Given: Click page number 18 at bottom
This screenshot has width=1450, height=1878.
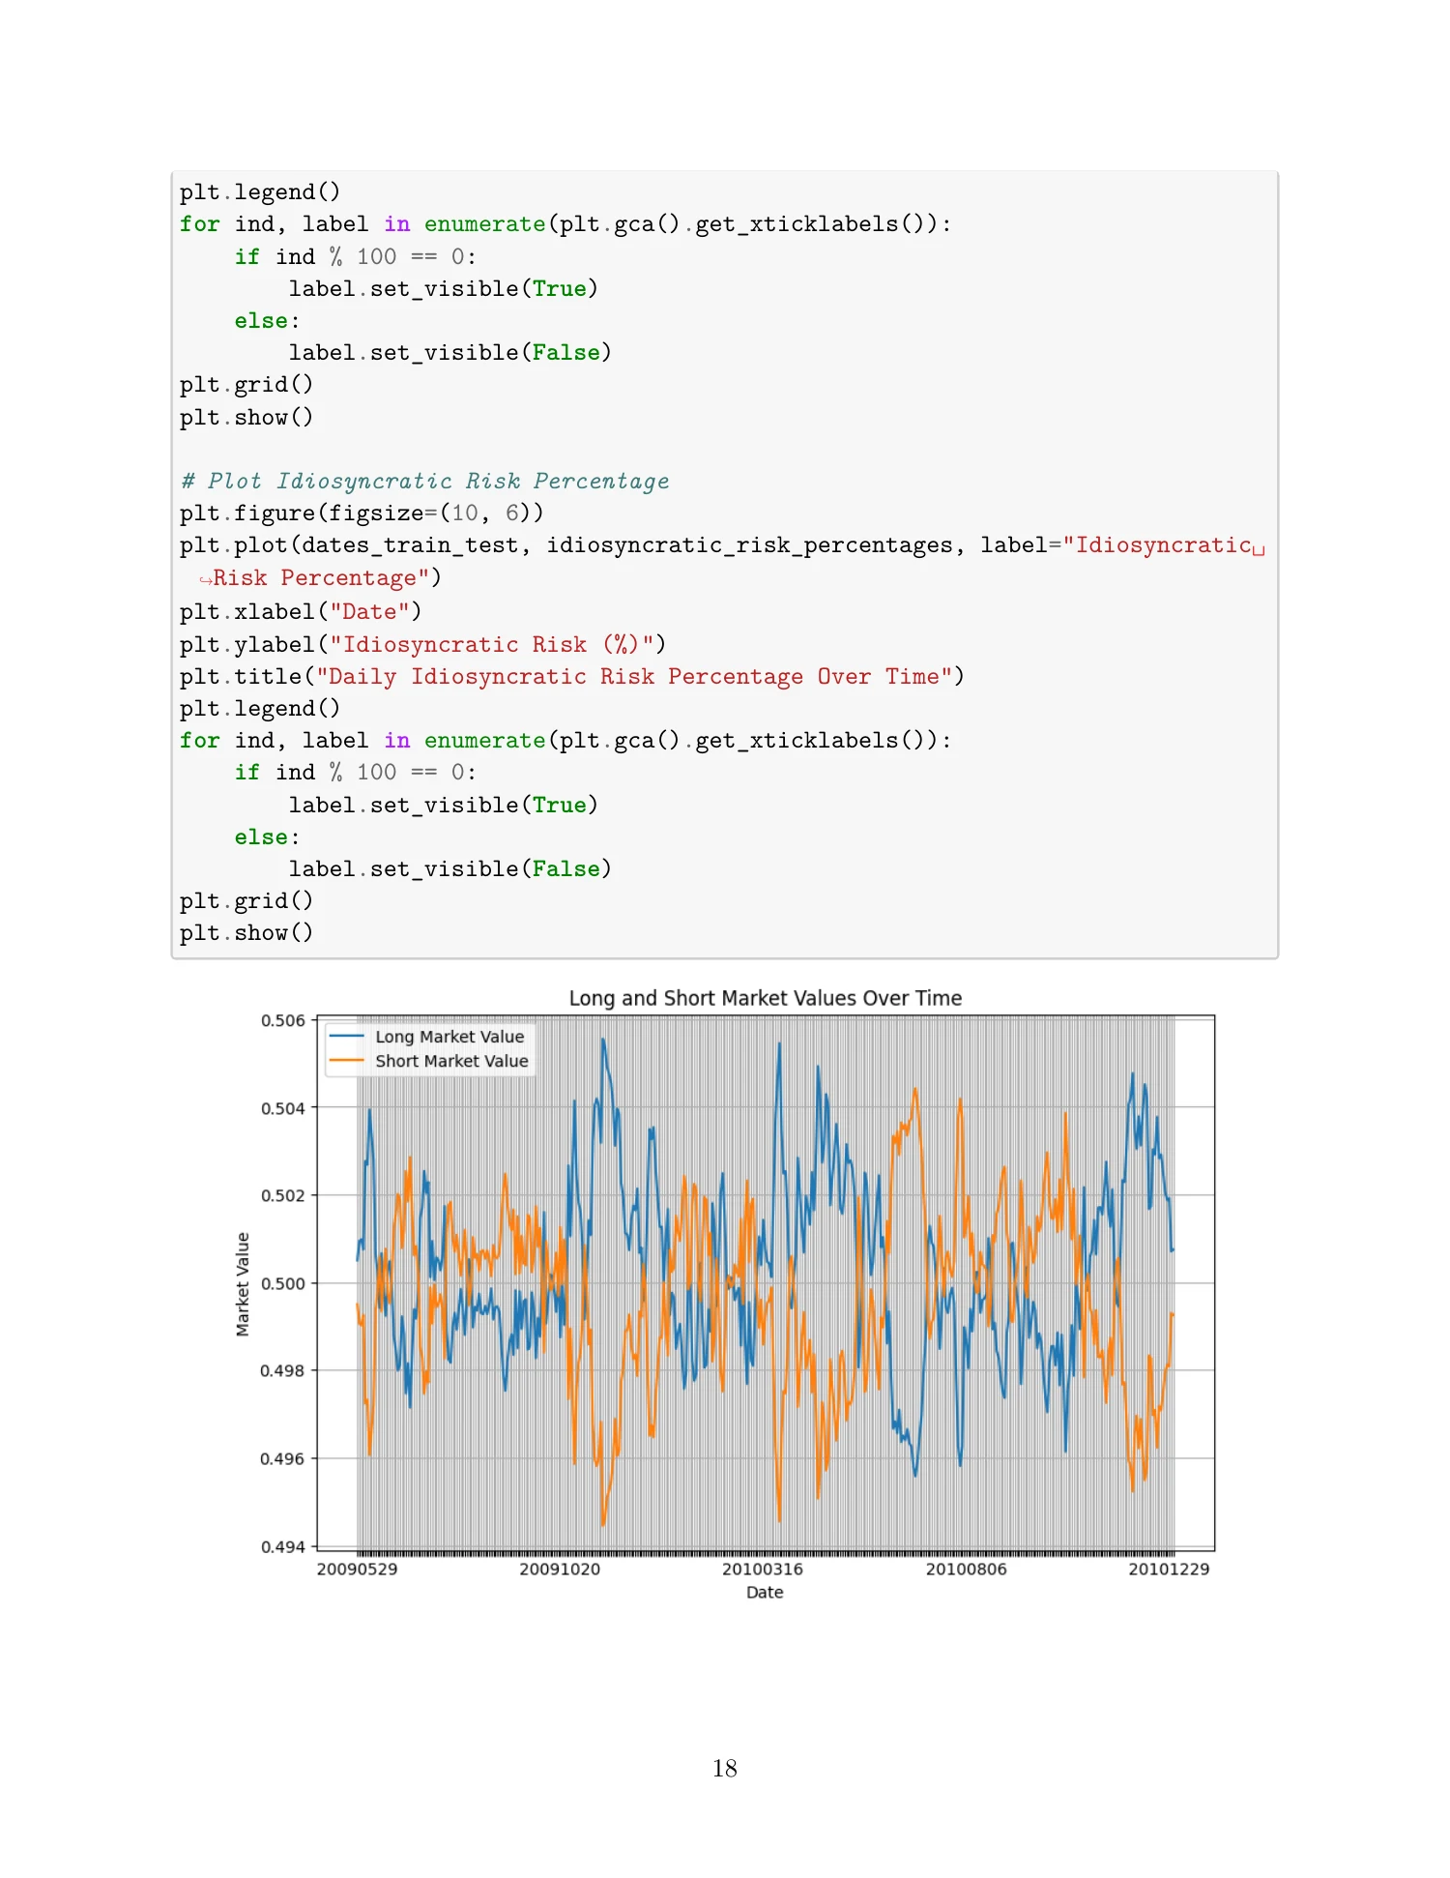Looking at the screenshot, I should [725, 1769].
